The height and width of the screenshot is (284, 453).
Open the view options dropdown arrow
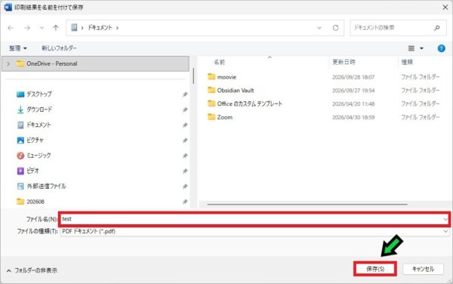point(421,48)
